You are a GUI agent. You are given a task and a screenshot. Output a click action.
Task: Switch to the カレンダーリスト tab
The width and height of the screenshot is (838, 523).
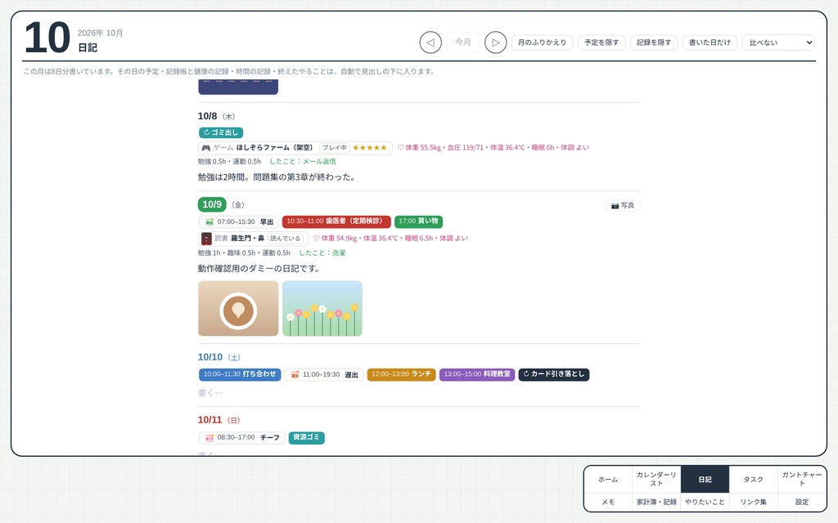656,479
